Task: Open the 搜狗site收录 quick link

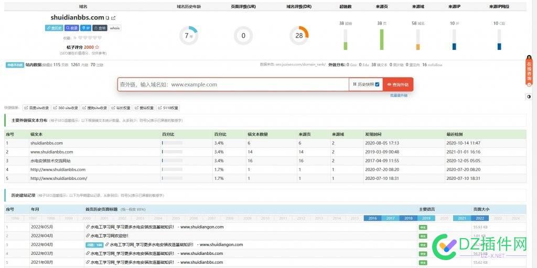Action: point(95,108)
